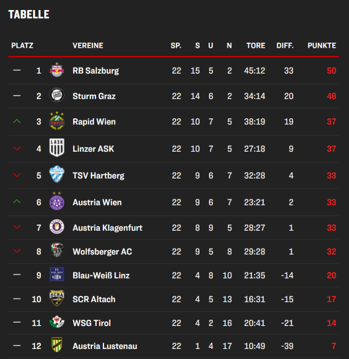The height and width of the screenshot is (359, 349).
Task: Click the Wolfsberger AC wolf logo
Action: tap(57, 251)
